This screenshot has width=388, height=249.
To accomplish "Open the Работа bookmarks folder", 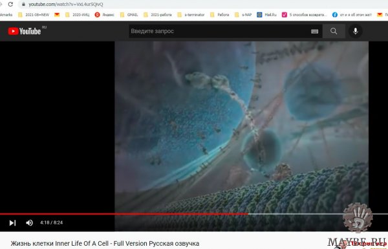I will [x=219, y=15].
